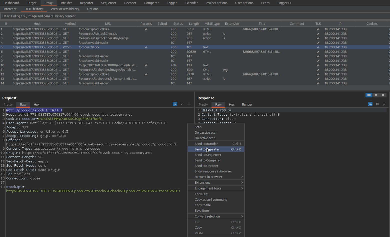Toggle show non-printable characters in Response panel

pos(377,104)
